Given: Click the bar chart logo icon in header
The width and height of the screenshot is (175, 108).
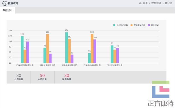Looking at the screenshot, I should point(5,3).
